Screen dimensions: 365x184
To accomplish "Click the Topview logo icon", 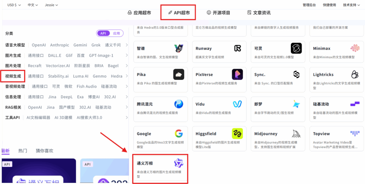I will tap(355, 133).
